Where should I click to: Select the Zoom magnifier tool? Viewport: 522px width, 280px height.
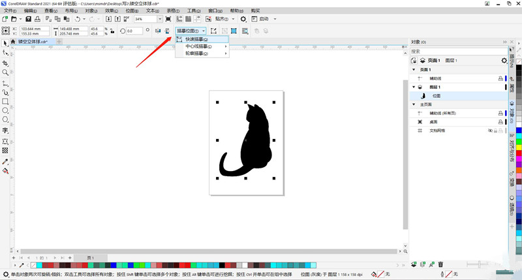(x=5, y=72)
